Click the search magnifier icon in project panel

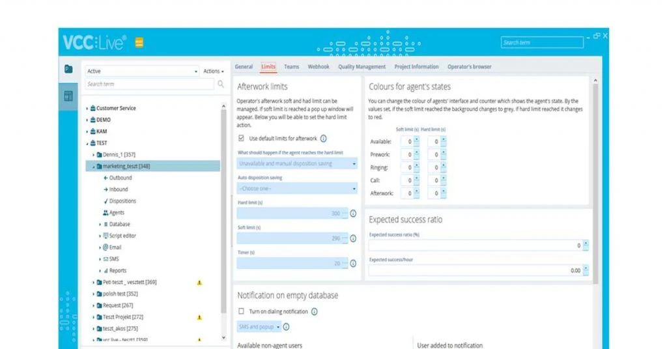click(221, 84)
